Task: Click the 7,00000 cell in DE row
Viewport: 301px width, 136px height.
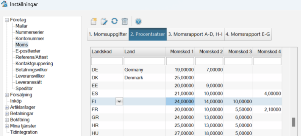Action: pyautogui.click(x=209, y=70)
